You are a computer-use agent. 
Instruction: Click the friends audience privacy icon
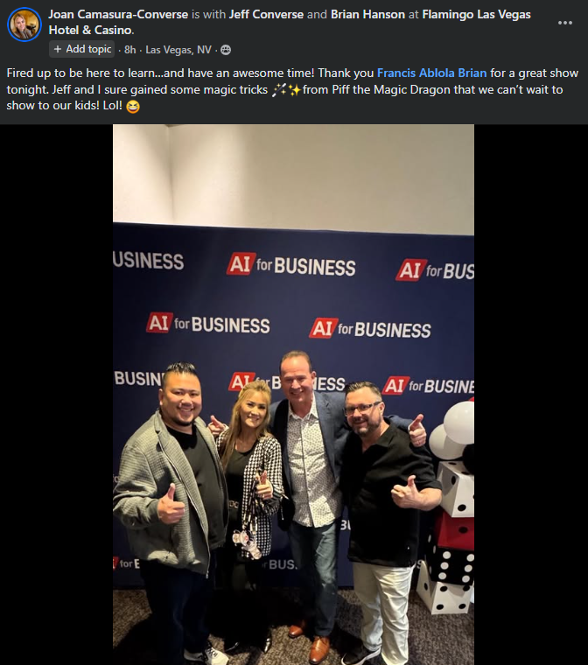226,50
